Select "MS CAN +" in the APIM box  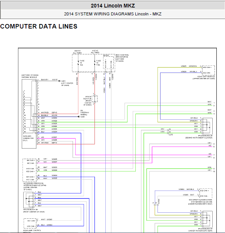click(x=31, y=161)
